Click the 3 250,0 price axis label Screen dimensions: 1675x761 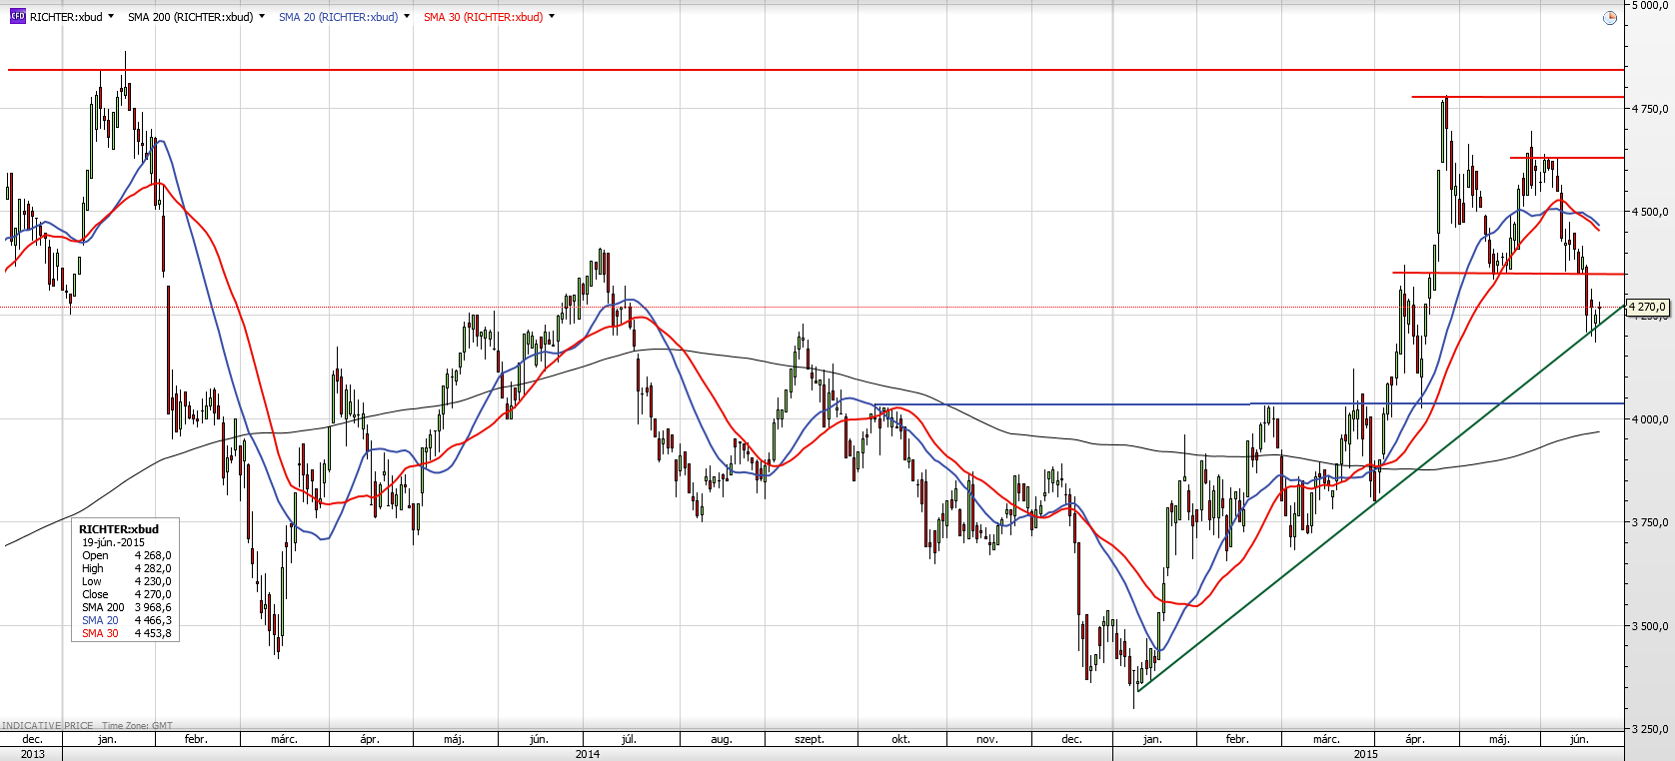1649,729
